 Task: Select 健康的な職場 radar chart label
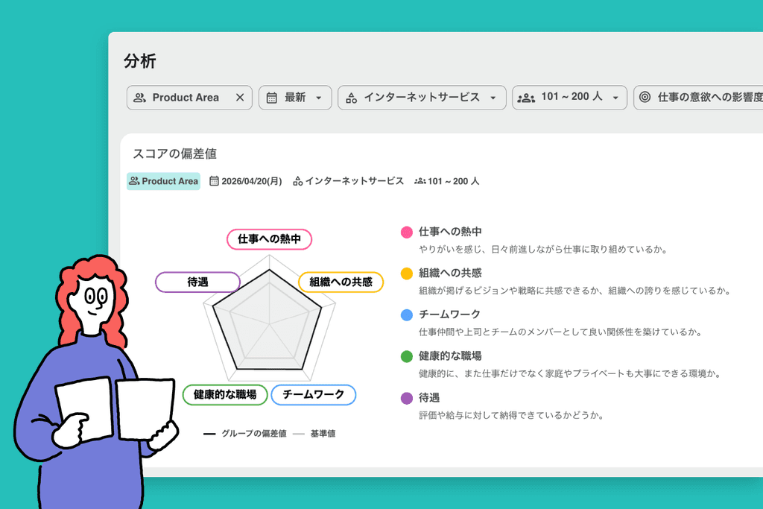225,395
